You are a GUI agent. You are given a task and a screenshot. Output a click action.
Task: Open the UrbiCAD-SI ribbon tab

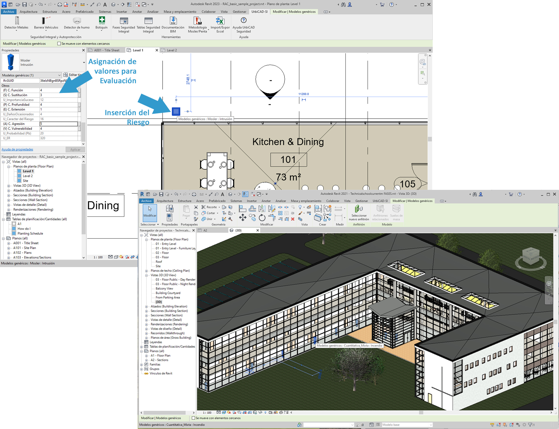[259, 12]
